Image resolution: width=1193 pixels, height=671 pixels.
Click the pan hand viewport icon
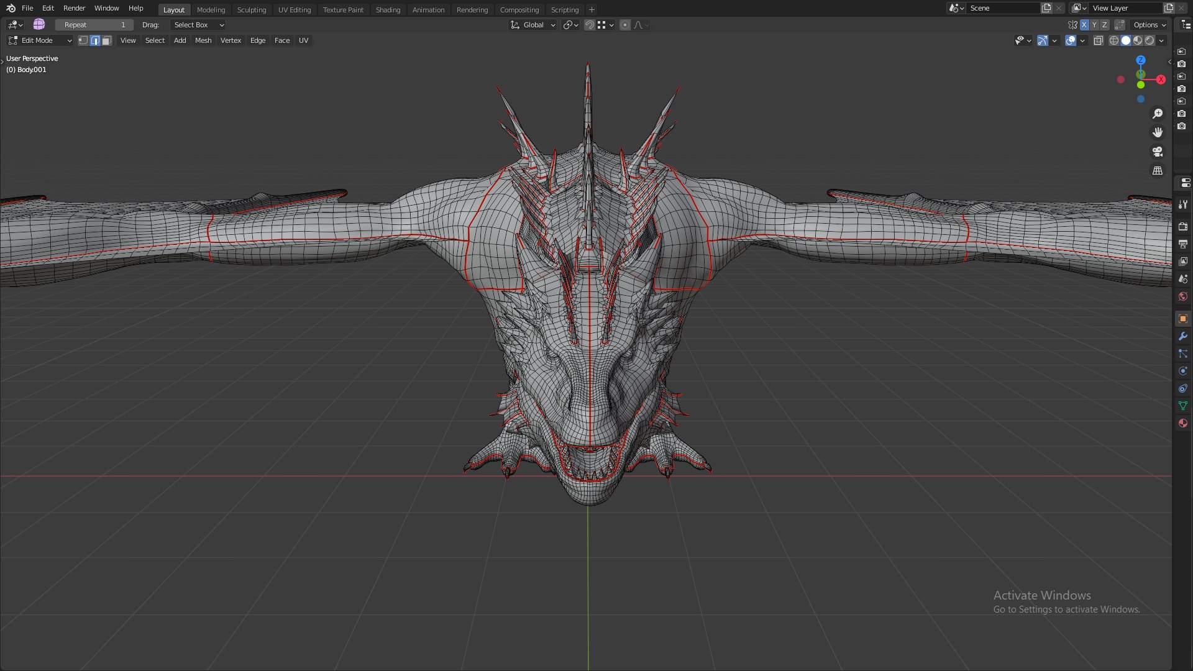pos(1158,132)
